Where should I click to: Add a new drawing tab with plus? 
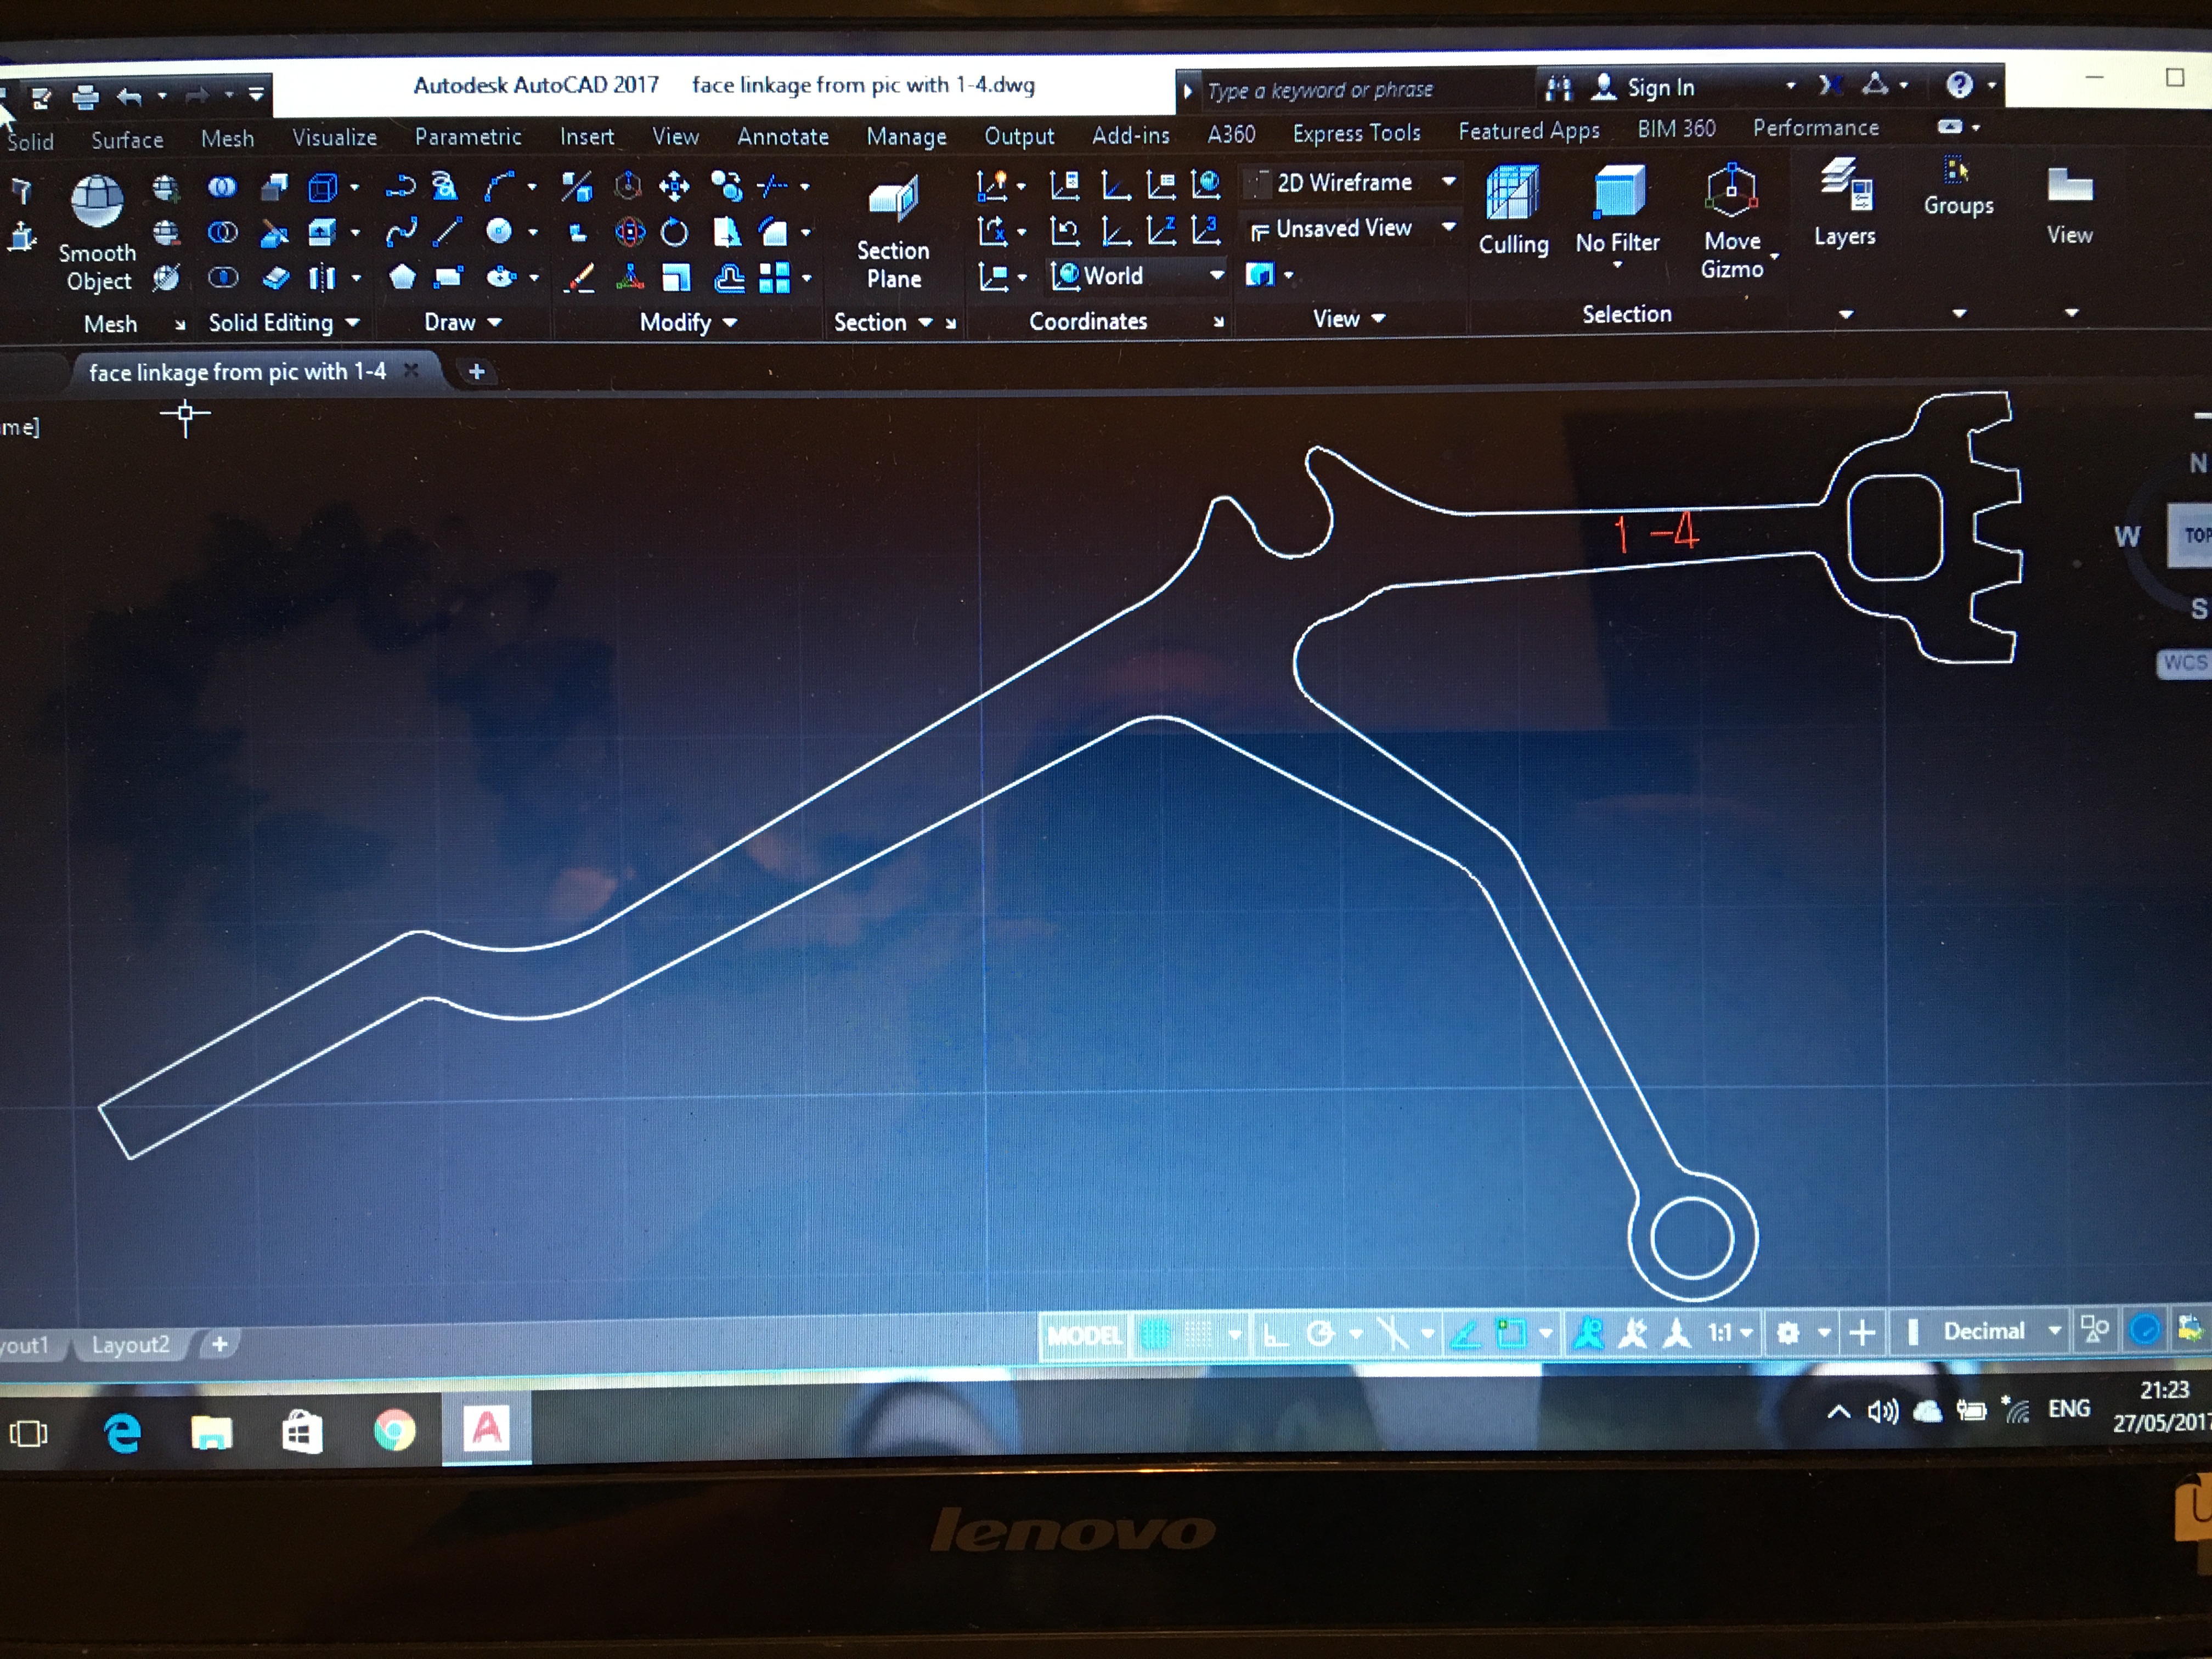(x=477, y=371)
